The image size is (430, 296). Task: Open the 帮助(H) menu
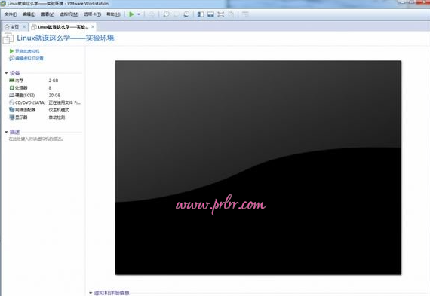(x=113, y=14)
